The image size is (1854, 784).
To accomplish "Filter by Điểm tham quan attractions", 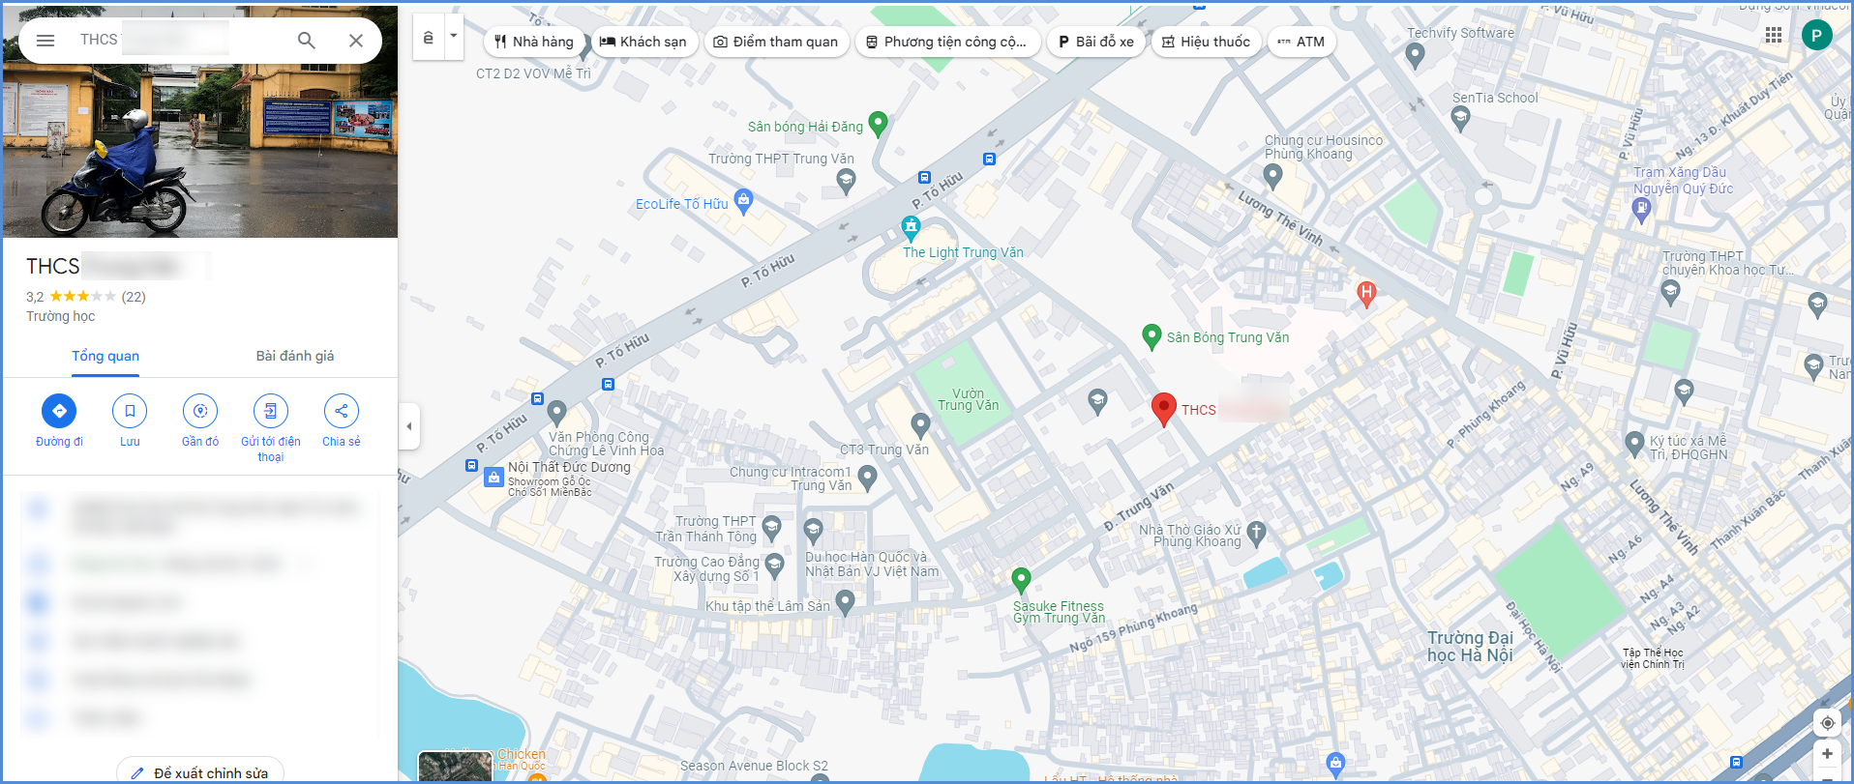I will pos(776,42).
